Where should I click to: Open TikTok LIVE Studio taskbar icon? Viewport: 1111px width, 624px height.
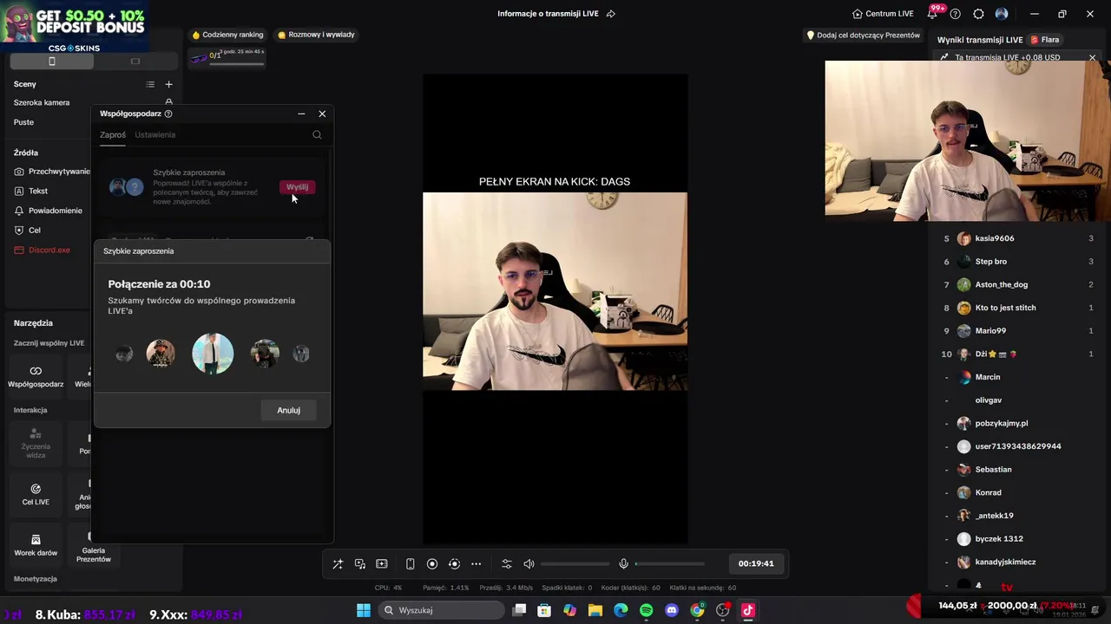point(748,610)
